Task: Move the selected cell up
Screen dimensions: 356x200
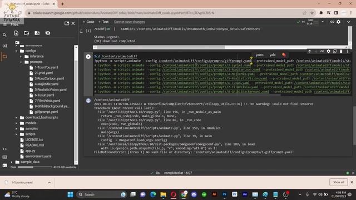Action: 310,52
